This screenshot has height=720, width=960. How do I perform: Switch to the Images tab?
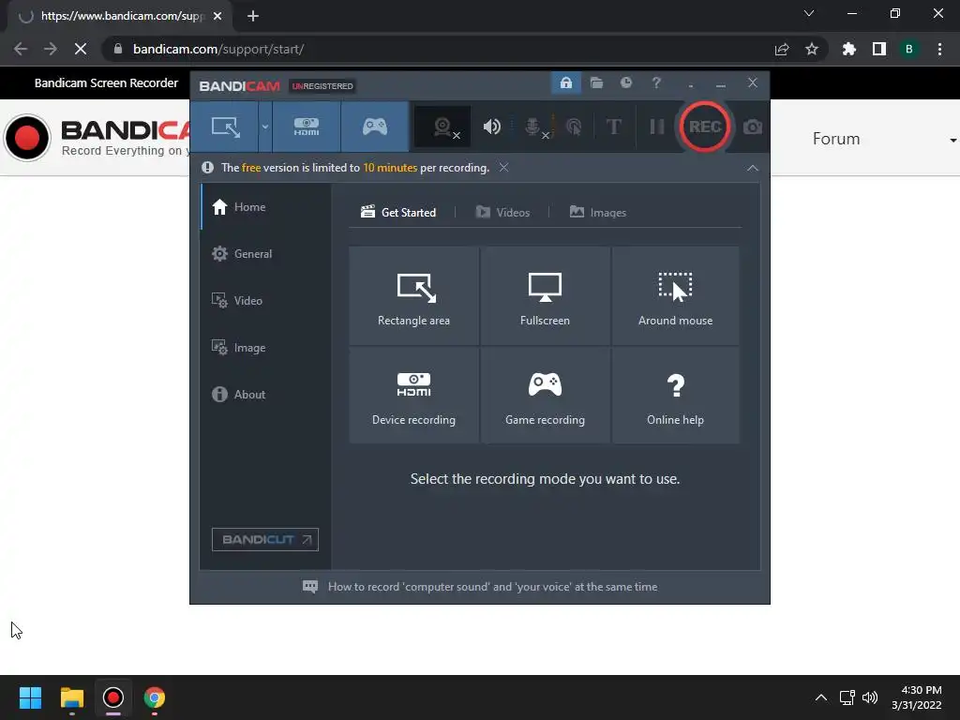tap(597, 212)
